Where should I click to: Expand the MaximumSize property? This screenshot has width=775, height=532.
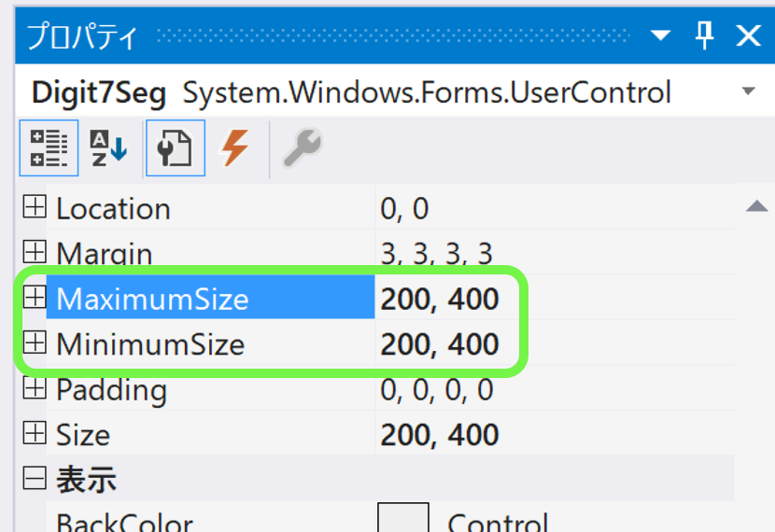35,298
